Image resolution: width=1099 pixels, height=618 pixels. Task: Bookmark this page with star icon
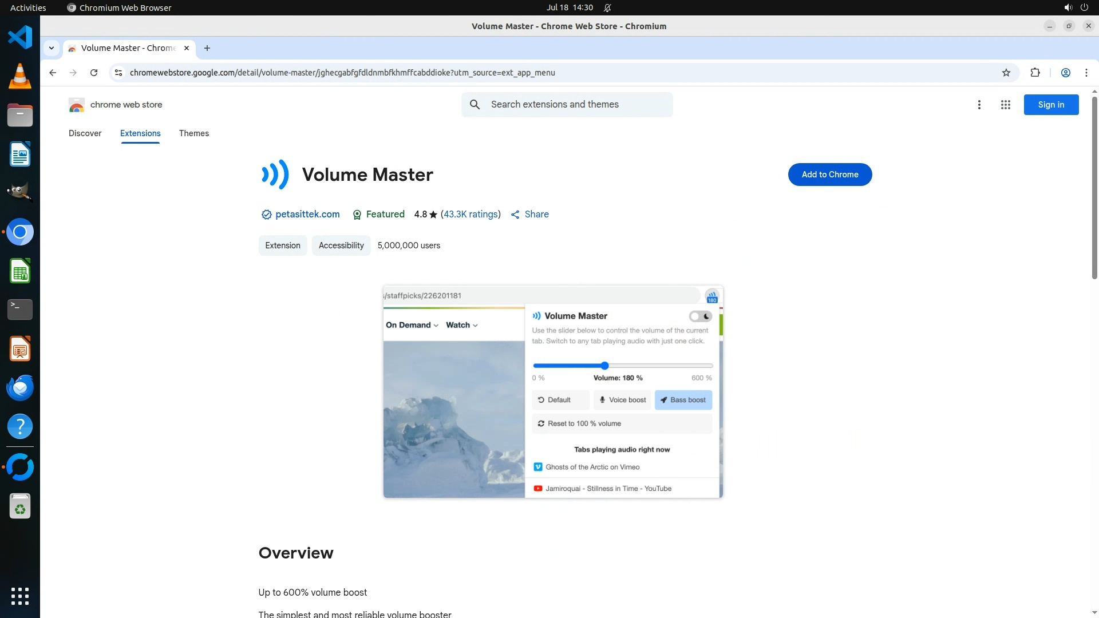point(1006,73)
